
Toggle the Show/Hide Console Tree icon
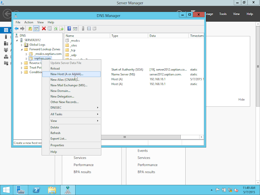tap(36, 29)
